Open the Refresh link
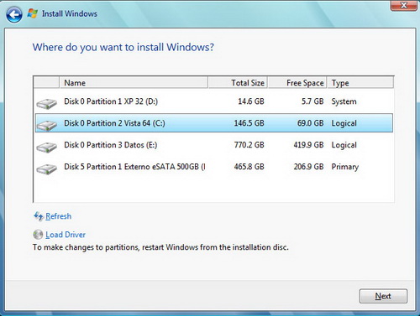Screen dimensions: 420x316 pos(58,216)
